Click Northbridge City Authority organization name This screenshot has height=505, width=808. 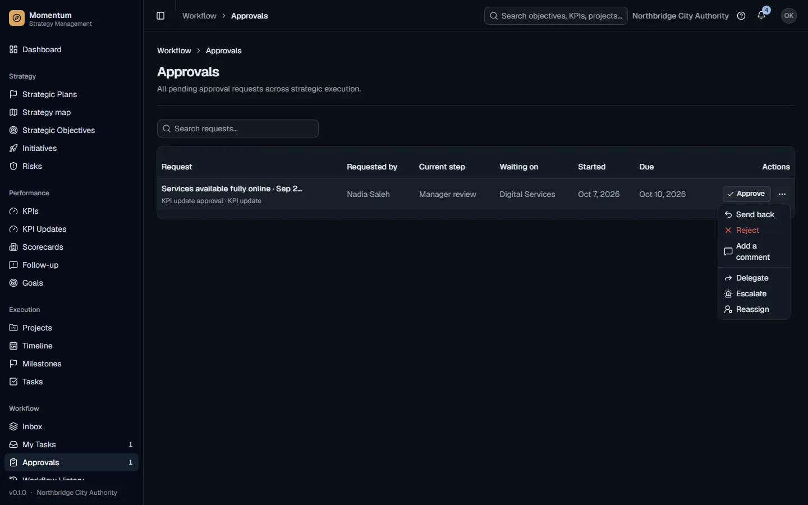(x=680, y=16)
